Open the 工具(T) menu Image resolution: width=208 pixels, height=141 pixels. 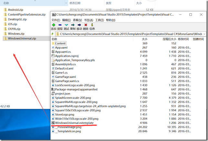tap(99, 20)
